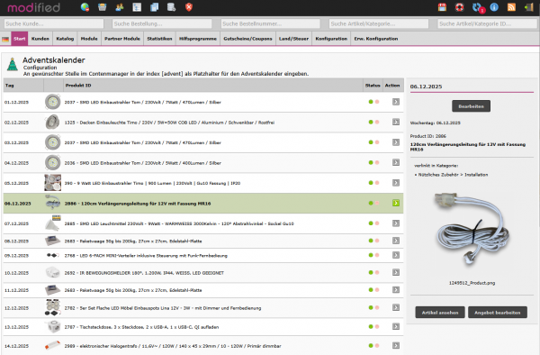Click the red shield X icon
The width and height of the screenshot is (540, 355).
click(x=189, y=7)
